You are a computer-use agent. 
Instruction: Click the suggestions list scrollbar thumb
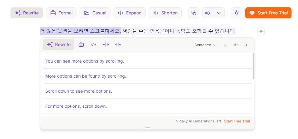point(253,66)
